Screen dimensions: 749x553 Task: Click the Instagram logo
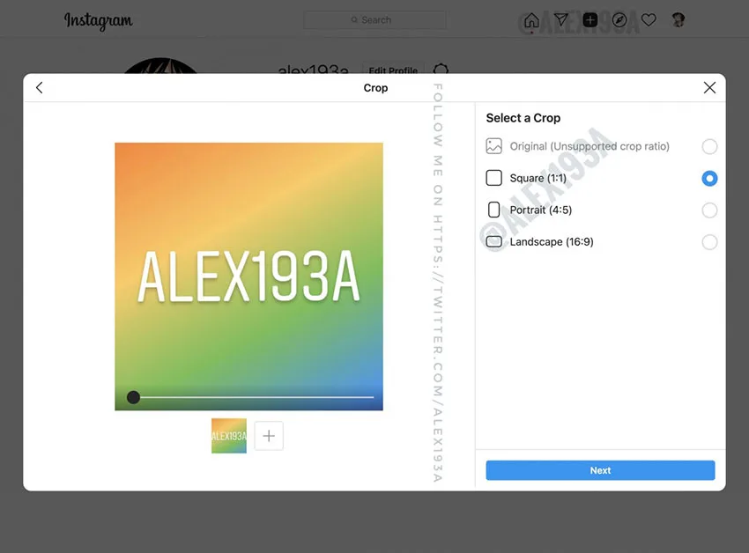(x=99, y=20)
